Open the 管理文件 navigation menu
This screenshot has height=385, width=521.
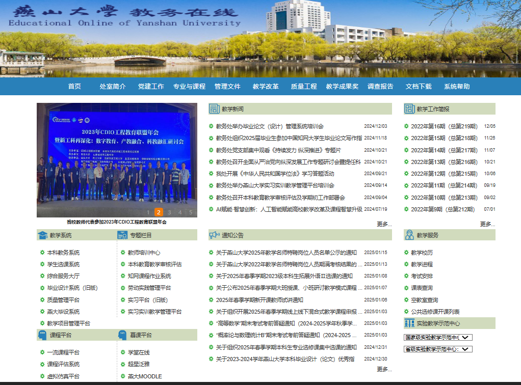[227, 87]
